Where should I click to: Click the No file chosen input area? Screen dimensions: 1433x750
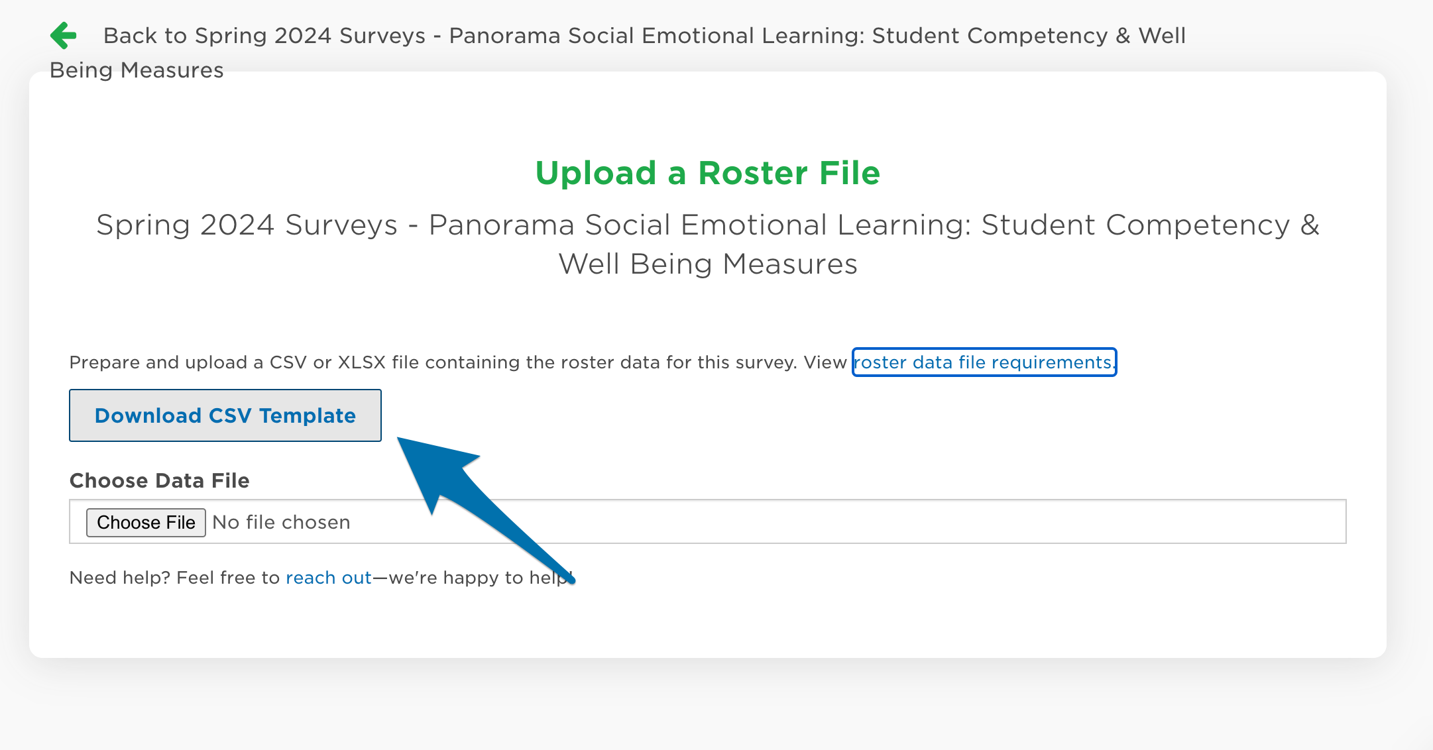click(x=281, y=522)
